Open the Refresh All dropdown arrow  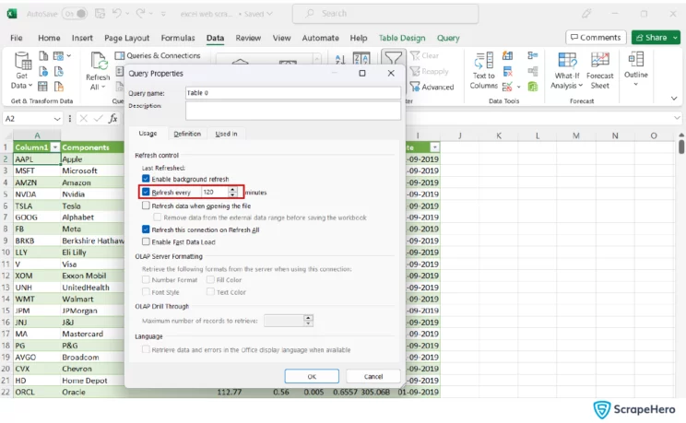(x=103, y=87)
